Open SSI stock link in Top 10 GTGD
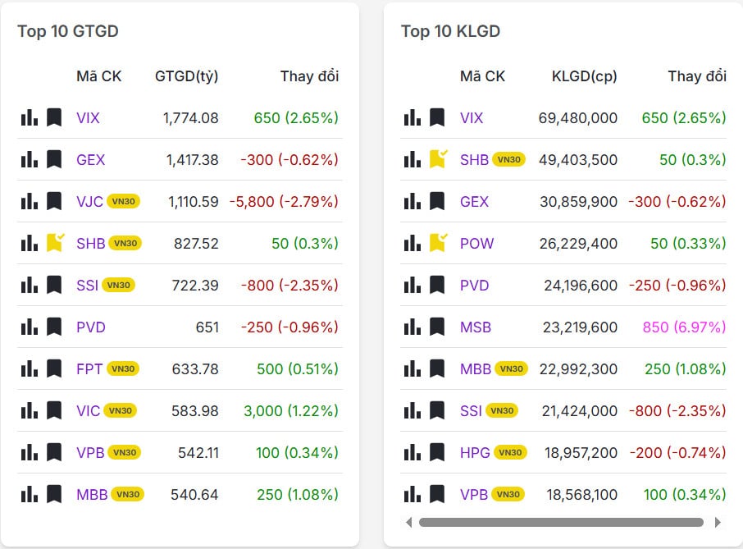 tap(87, 286)
